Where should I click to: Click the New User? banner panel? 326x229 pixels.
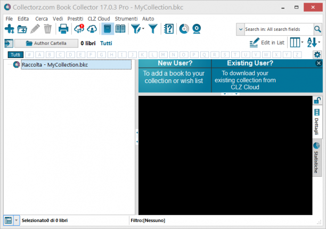click(x=175, y=76)
